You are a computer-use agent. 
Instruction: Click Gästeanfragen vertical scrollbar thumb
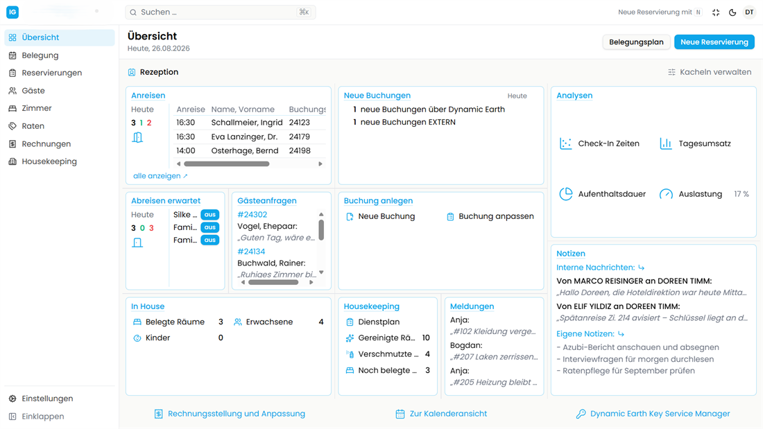321,230
